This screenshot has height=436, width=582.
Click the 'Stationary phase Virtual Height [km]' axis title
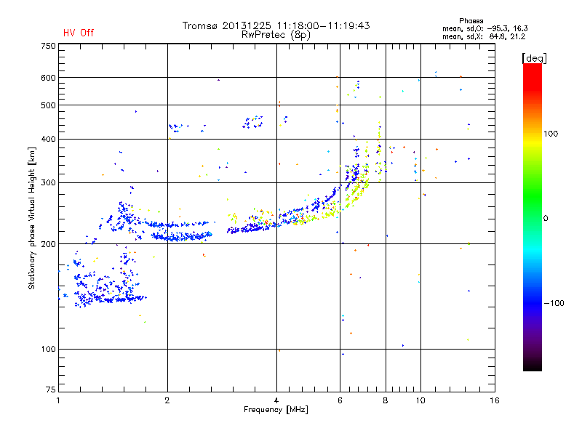click(31, 218)
